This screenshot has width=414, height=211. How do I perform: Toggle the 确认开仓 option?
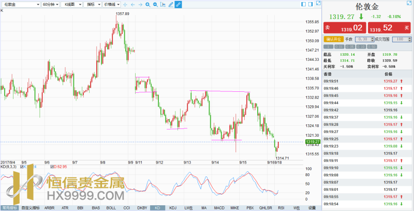(333, 39)
